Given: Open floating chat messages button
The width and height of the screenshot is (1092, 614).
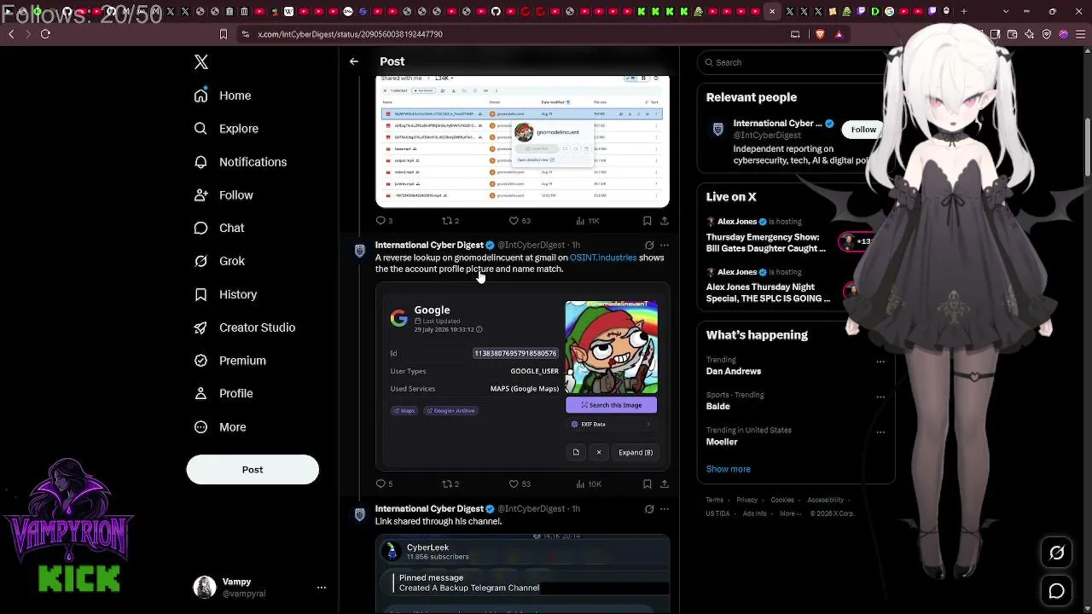Looking at the screenshot, I should (1056, 591).
